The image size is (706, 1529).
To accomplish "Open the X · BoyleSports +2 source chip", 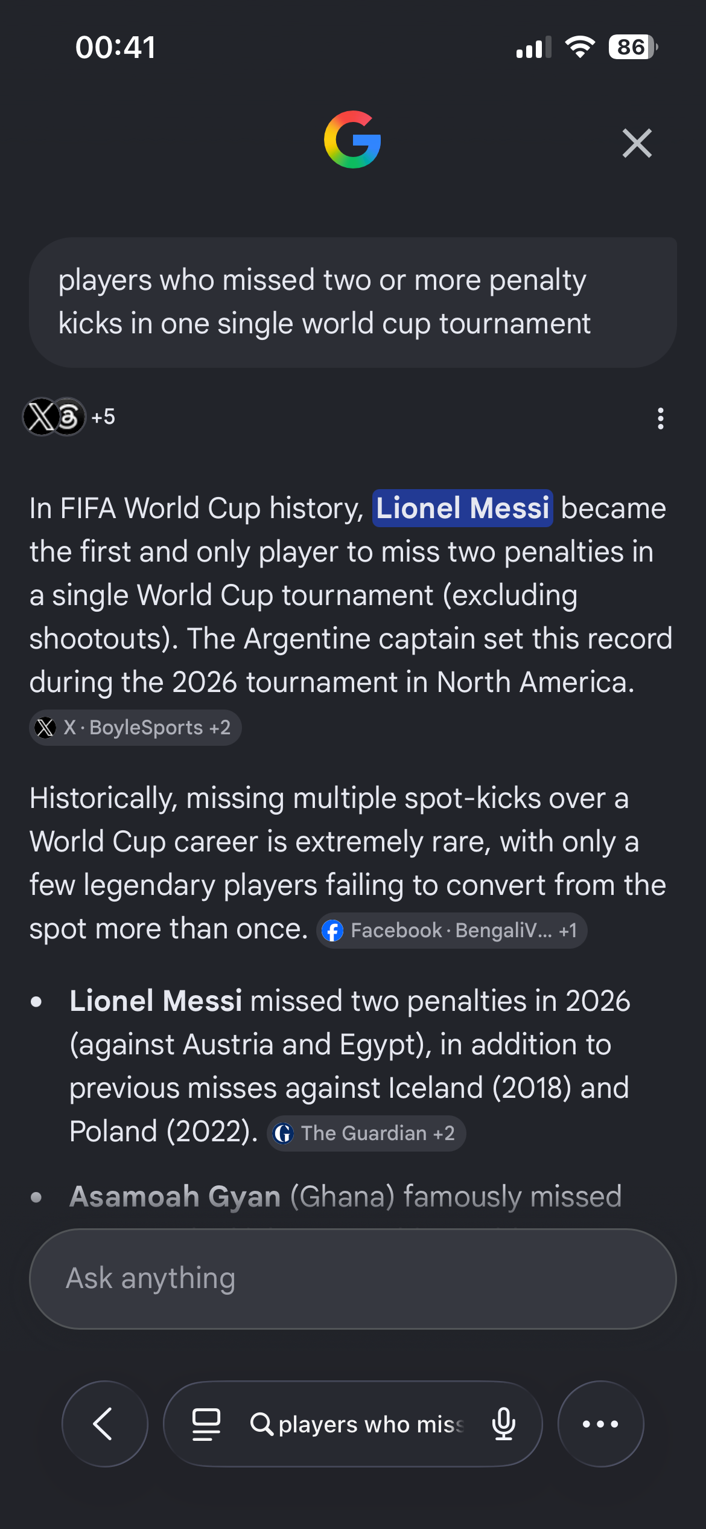I will pyautogui.click(x=135, y=728).
